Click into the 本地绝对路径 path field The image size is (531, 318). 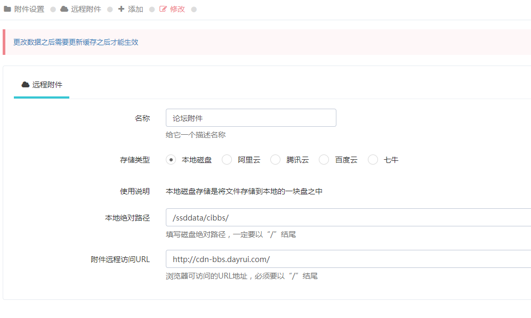click(347, 218)
